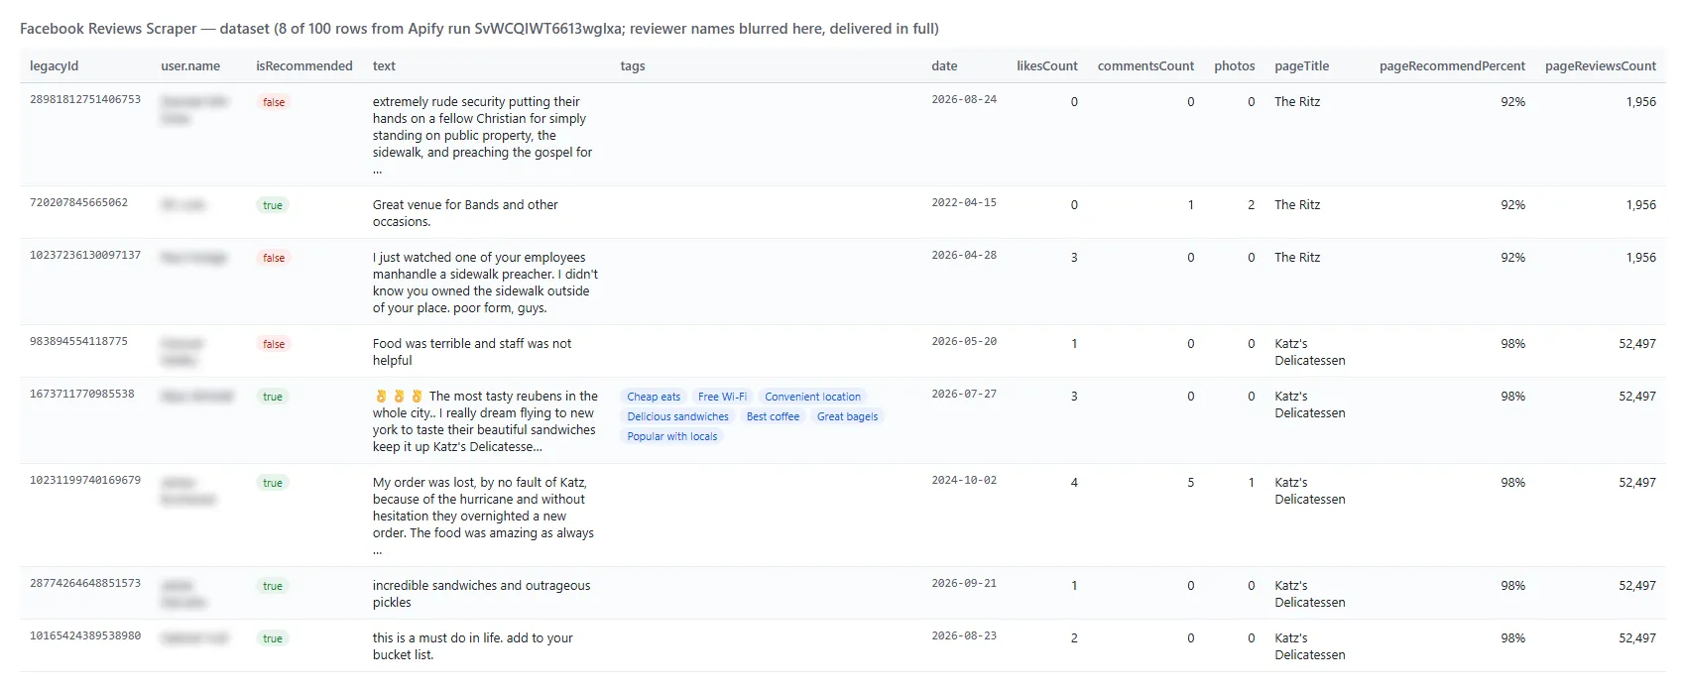The image size is (1686, 690).
Task: Click the likesCount column header
Action: click(1046, 66)
